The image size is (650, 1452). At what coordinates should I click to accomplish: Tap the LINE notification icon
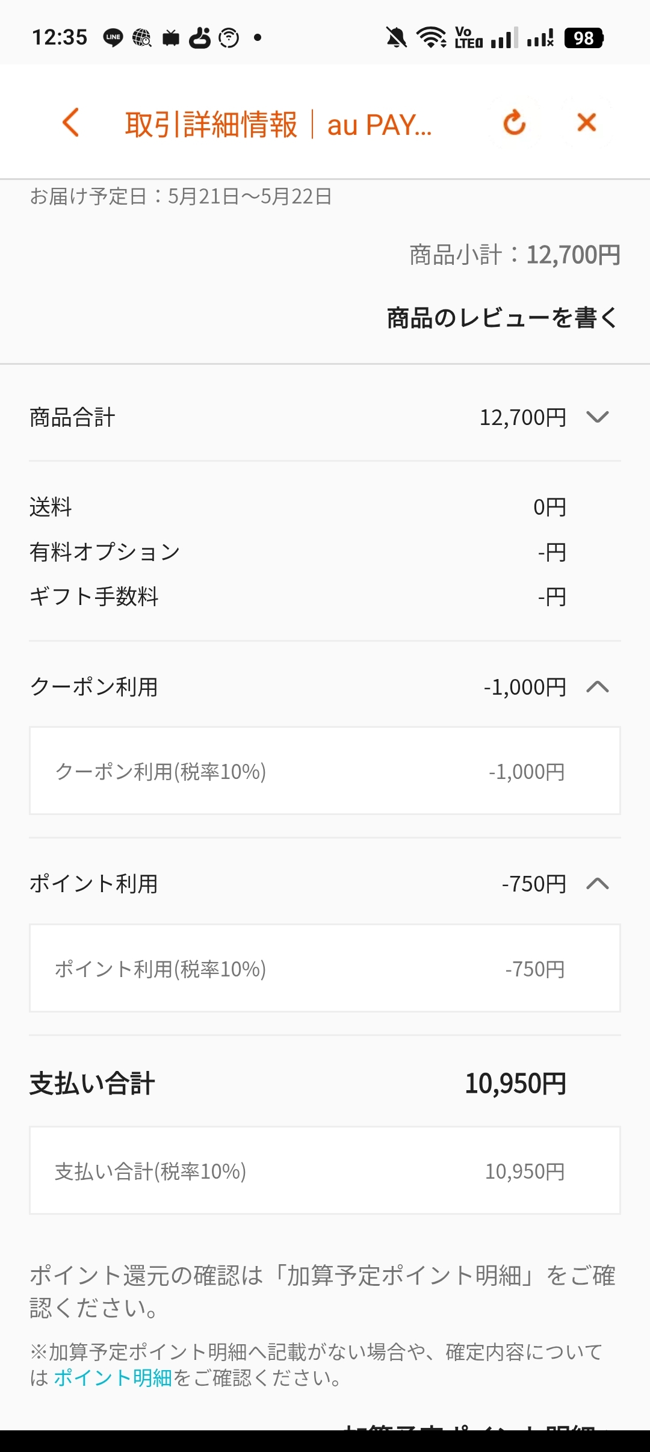113,38
